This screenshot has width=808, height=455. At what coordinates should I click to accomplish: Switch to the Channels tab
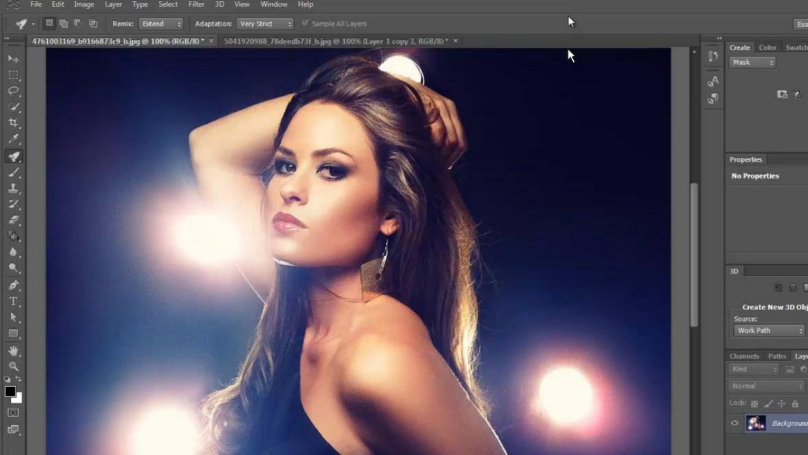coord(745,356)
